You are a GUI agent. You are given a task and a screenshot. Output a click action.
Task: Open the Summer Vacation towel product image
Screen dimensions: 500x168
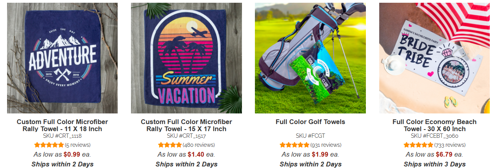pyautogui.click(x=186, y=58)
